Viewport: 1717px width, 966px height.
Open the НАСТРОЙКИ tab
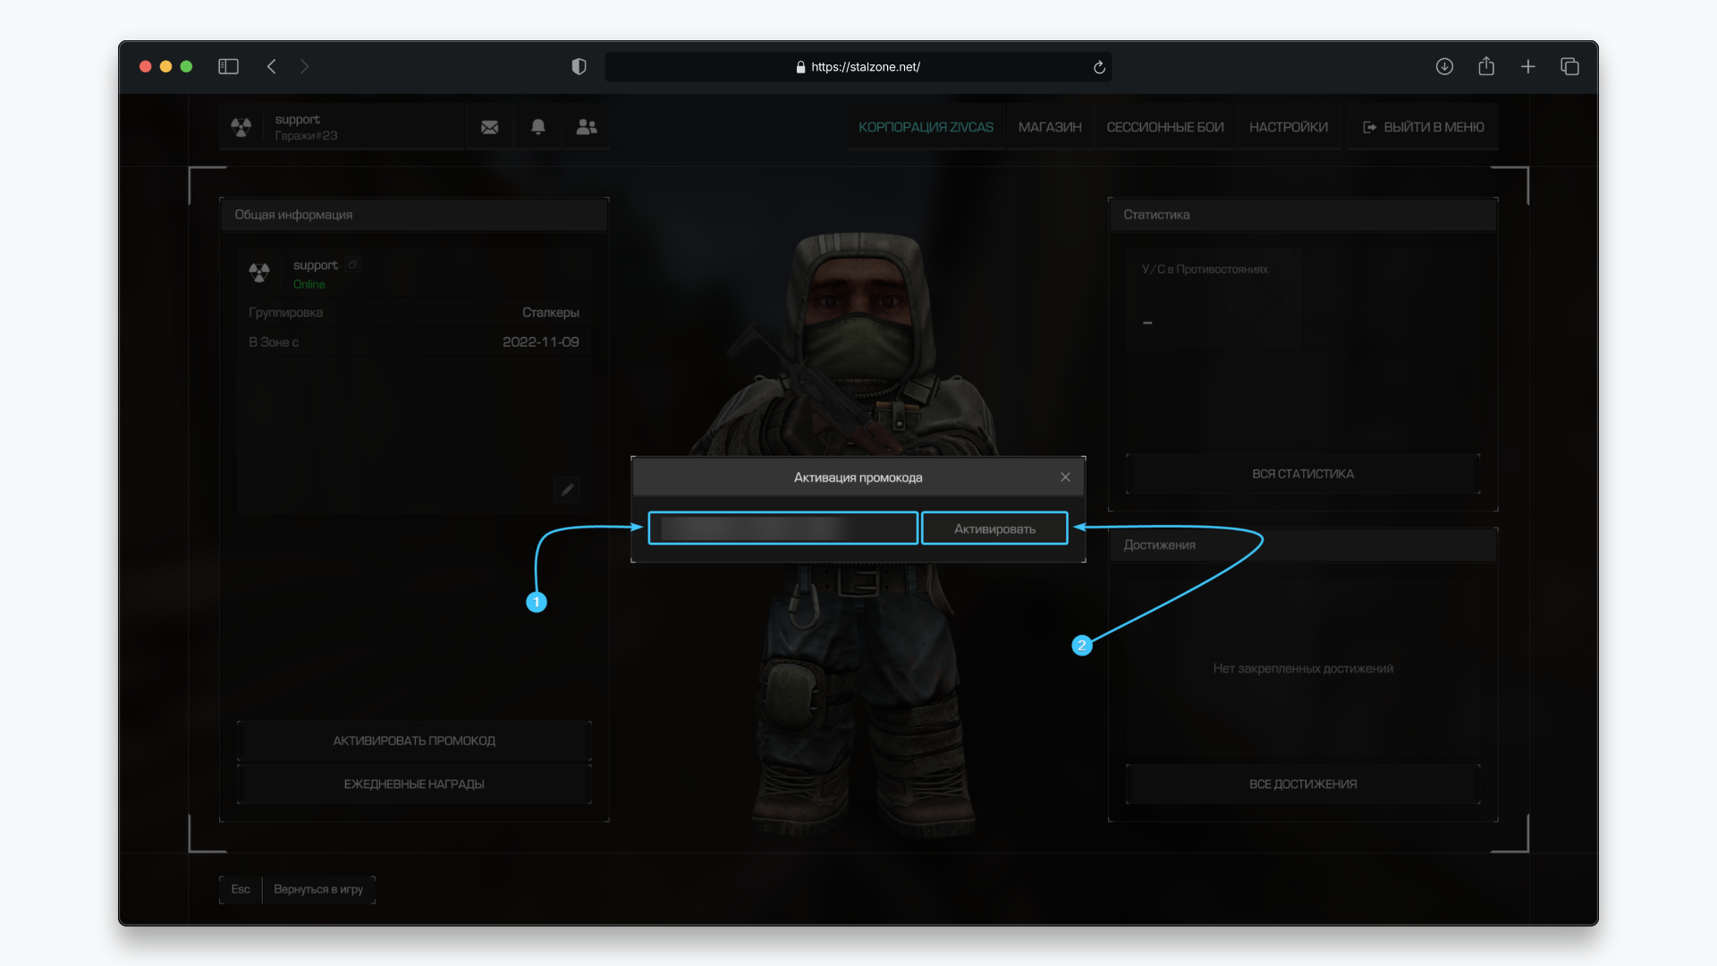coord(1288,127)
